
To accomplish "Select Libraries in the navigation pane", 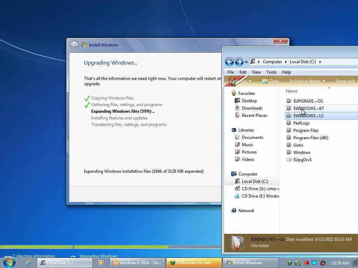I will 246,130.
